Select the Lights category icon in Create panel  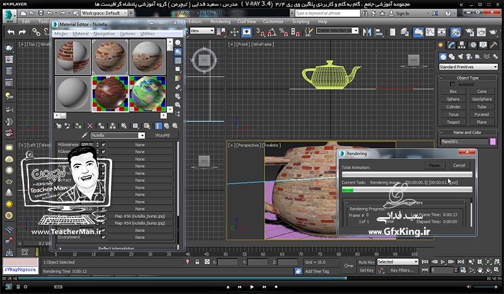pos(461,57)
